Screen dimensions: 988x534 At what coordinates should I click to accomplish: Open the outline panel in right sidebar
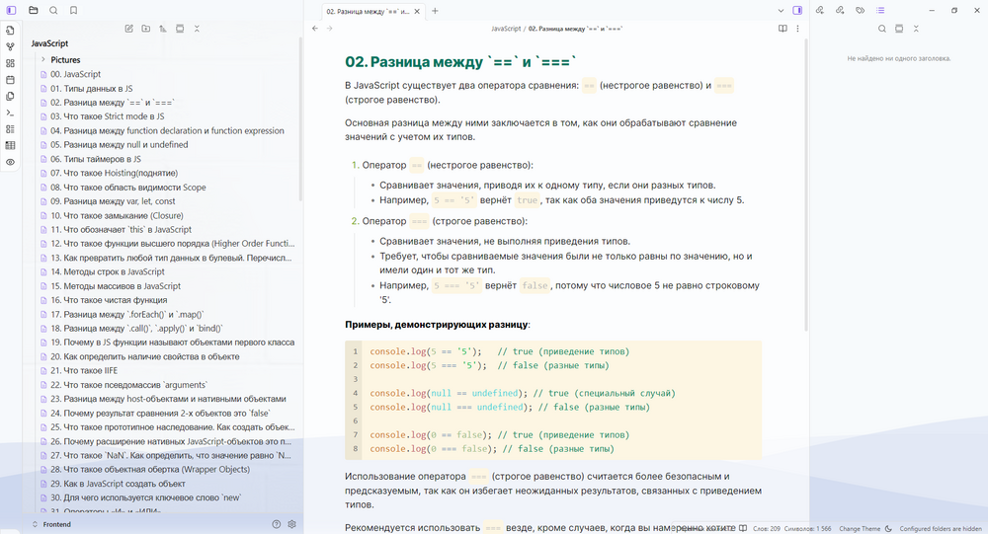881,10
